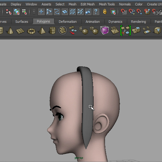The image size is (162, 162).
Task: Open the Mesh Tools menu
Action: [107, 4]
